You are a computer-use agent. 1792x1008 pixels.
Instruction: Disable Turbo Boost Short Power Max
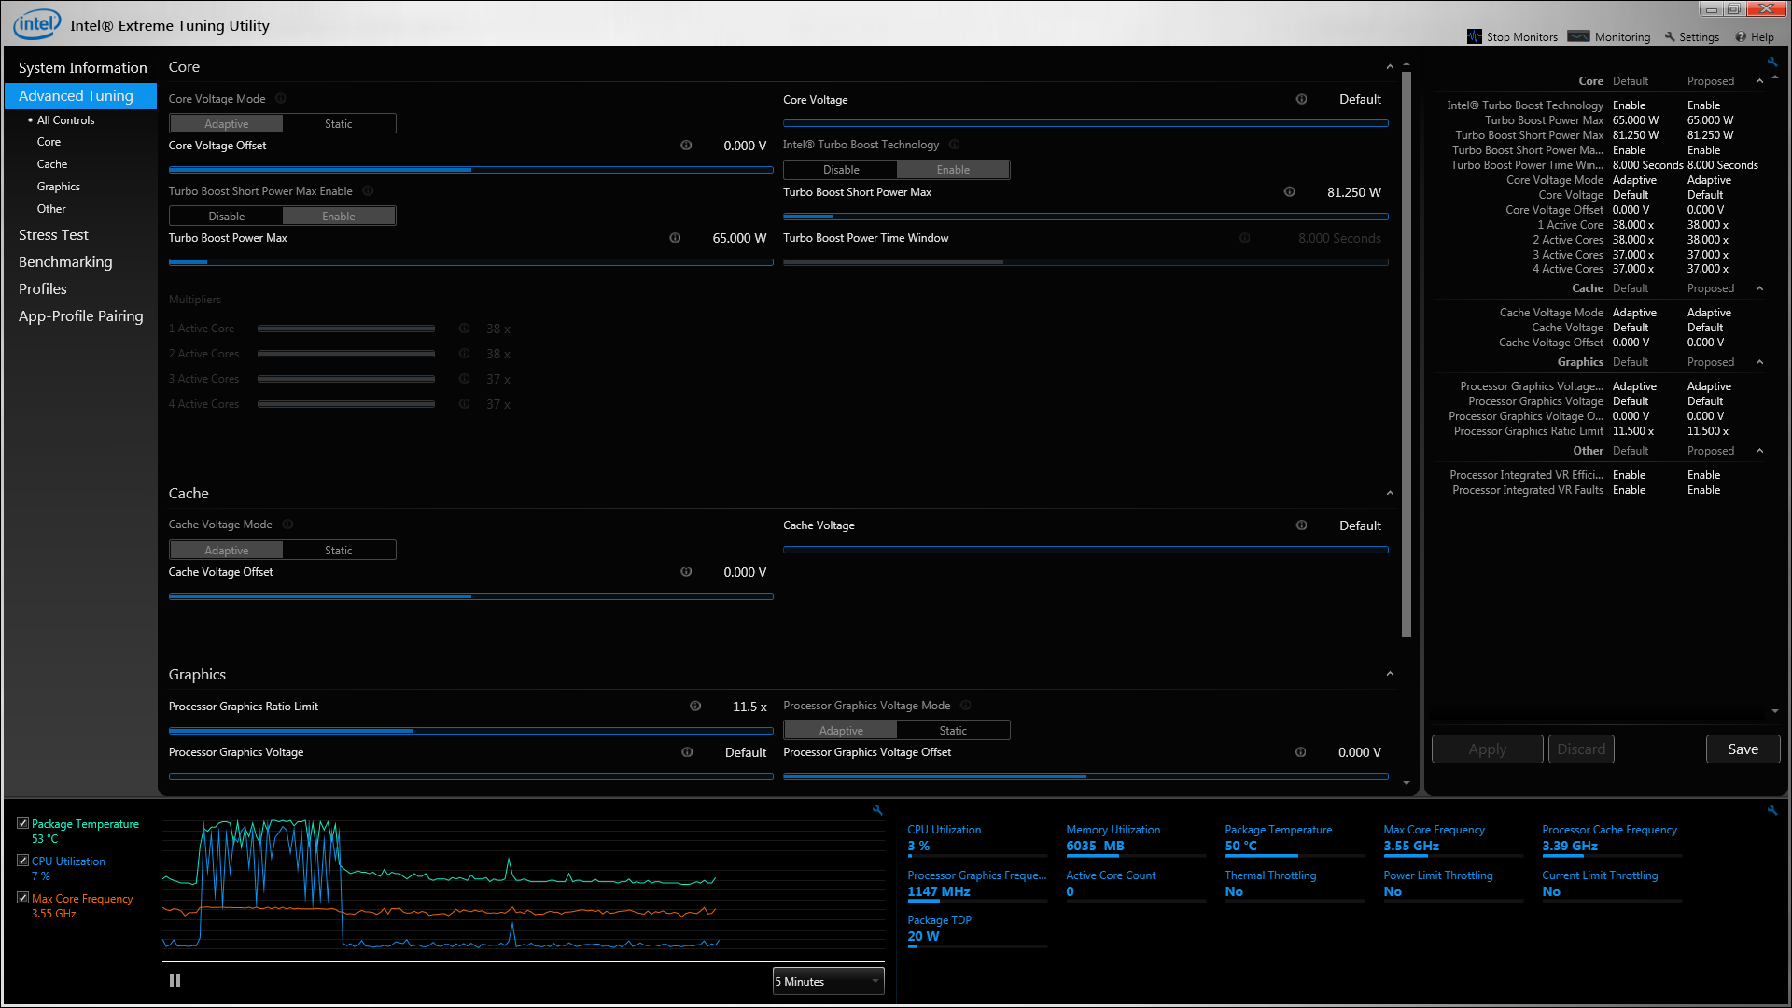click(x=227, y=217)
